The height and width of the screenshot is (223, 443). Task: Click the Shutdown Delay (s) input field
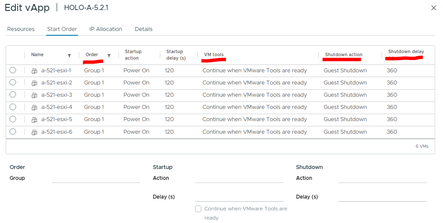coord(382,197)
